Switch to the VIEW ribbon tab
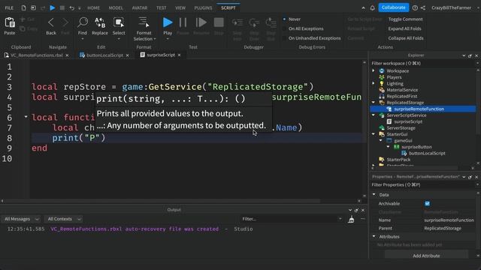This screenshot has width=481, height=270. (x=180, y=8)
